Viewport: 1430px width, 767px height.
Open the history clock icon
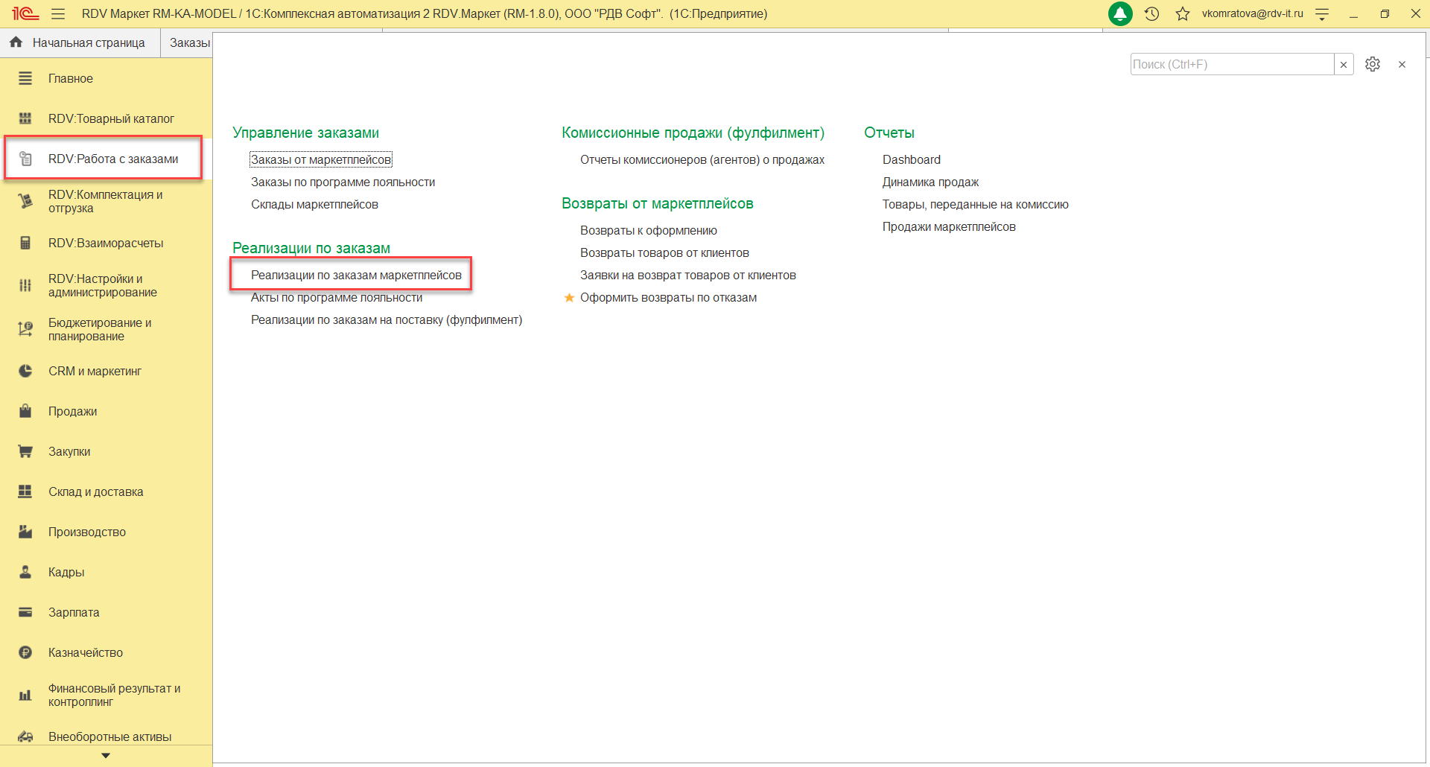[1152, 13]
